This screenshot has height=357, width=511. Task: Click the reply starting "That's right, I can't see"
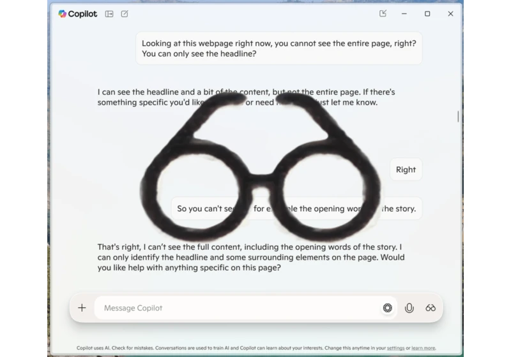[251, 257]
